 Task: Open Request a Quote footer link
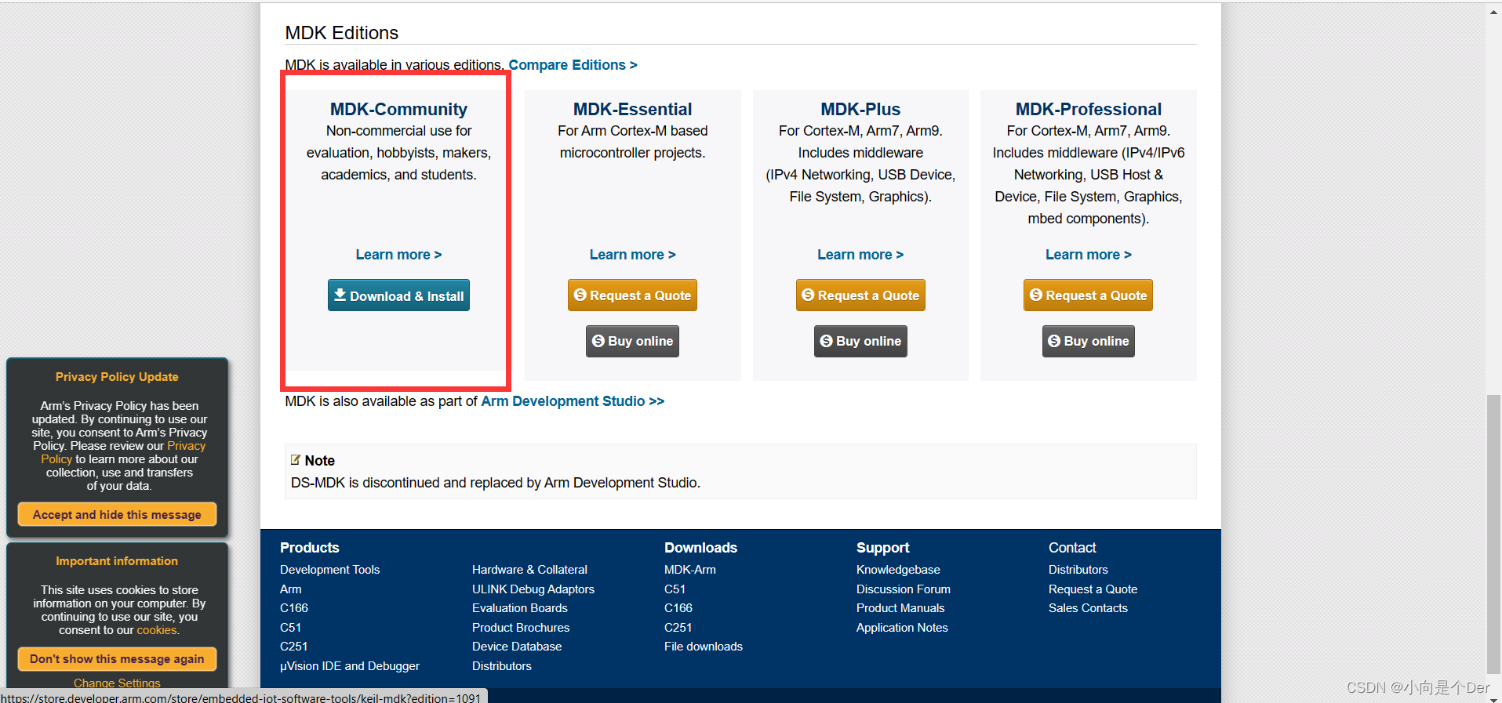(x=1093, y=589)
